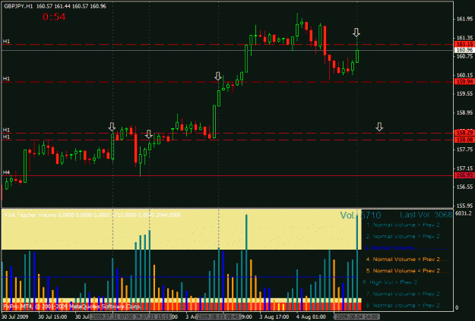Select the down arrow at the 159.94 breakout candle

[218, 76]
